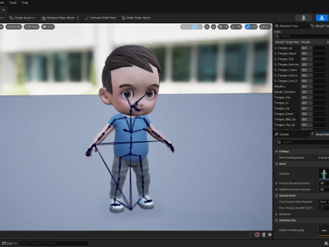Viewport: 329px width, 247px height.
Task: Click Post-Process AnimBP LOD threshold field
Action: (x=324, y=208)
